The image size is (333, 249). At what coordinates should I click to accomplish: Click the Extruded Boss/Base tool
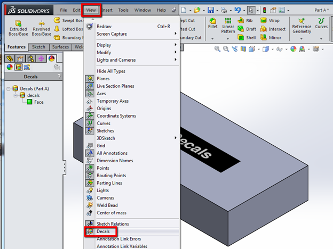pos(18,28)
